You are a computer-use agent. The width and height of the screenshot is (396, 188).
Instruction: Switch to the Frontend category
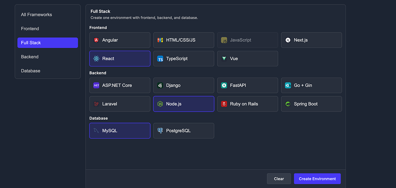48,29
